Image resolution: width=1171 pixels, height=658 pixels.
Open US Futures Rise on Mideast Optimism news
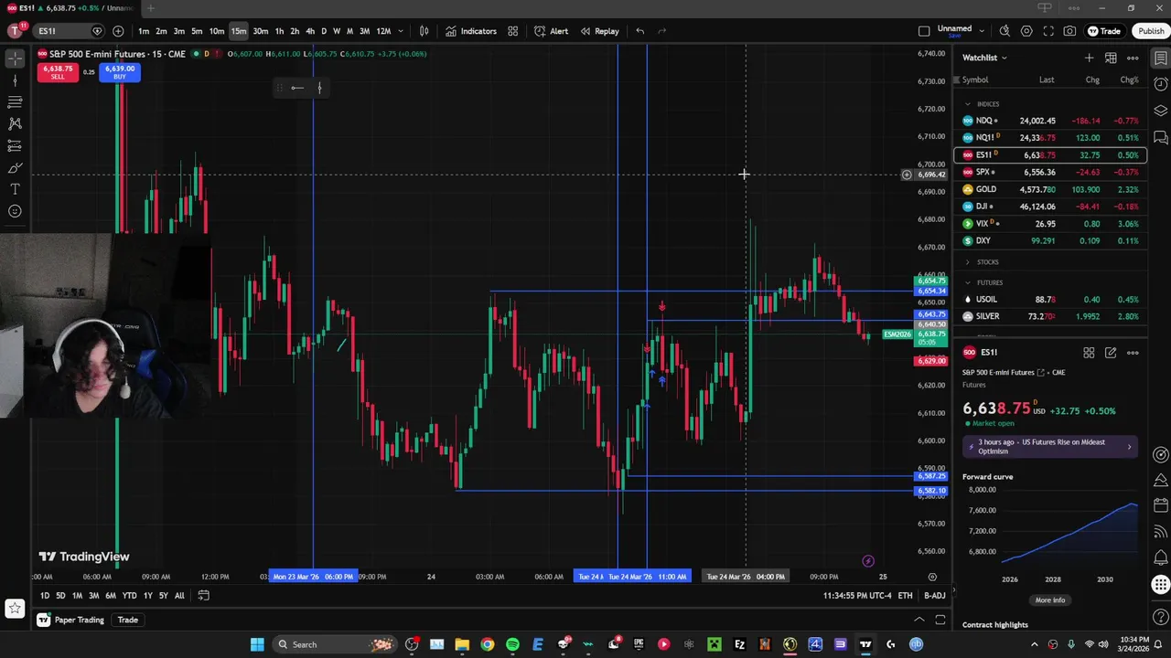[x=1050, y=447]
